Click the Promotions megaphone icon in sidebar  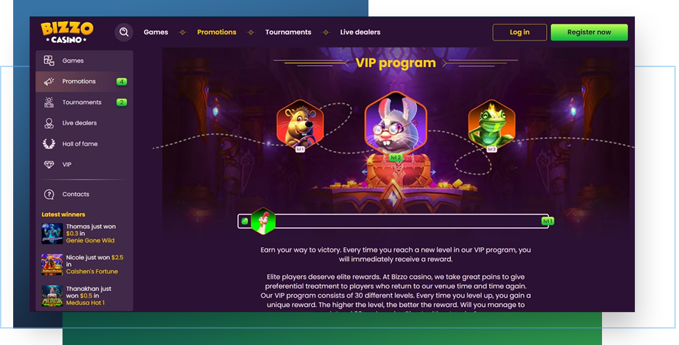[x=49, y=81]
